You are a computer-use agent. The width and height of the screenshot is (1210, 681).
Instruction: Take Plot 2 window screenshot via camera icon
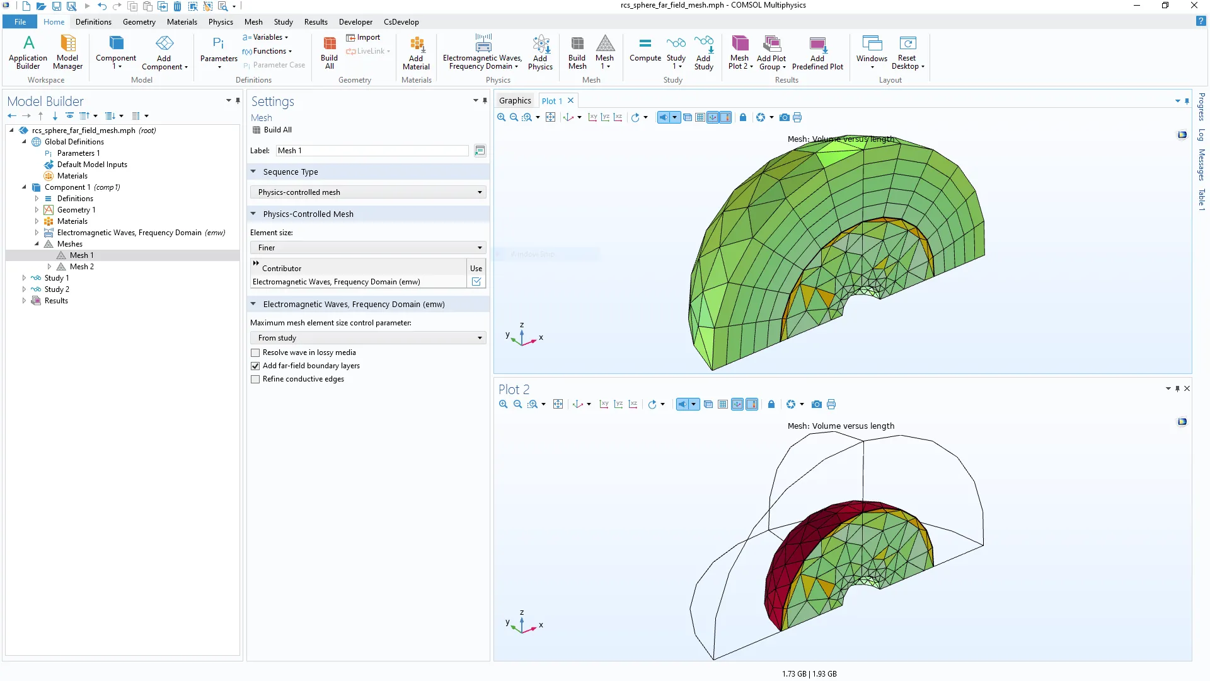pyautogui.click(x=817, y=404)
